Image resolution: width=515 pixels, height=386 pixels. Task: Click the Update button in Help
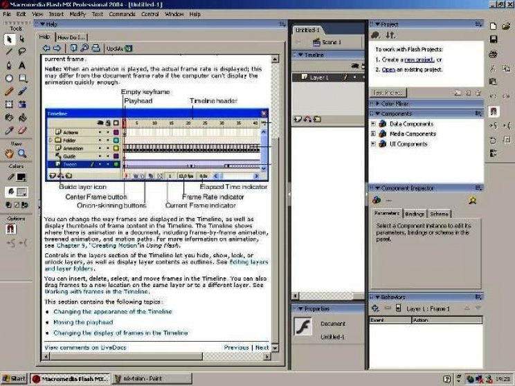tap(119, 48)
